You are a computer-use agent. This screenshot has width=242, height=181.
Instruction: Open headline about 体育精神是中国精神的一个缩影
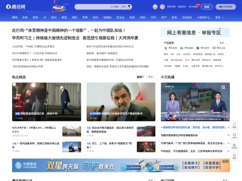point(69,31)
